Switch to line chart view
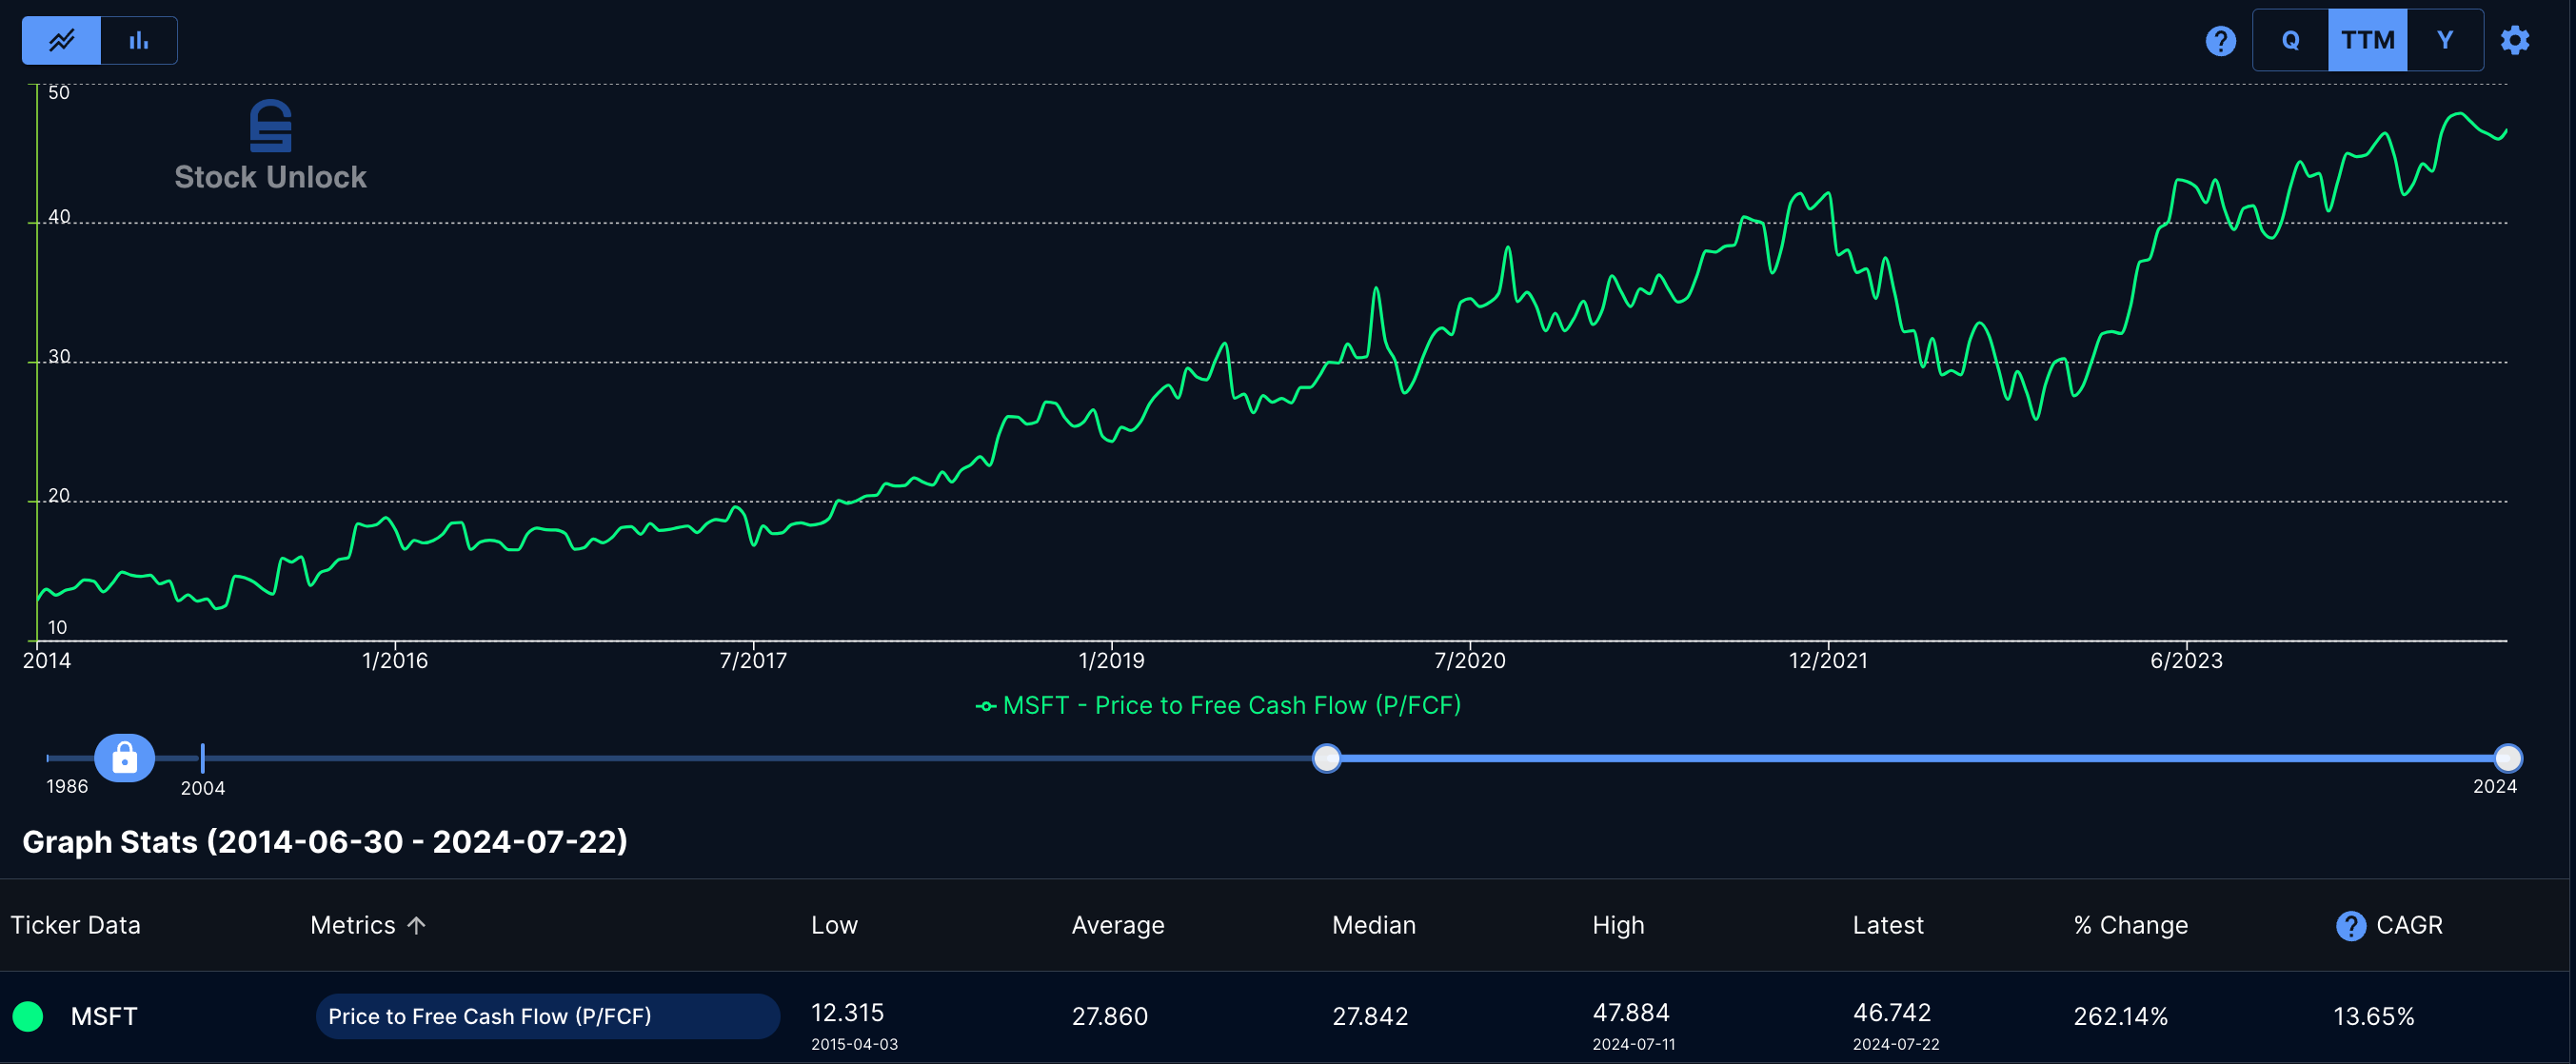Image resolution: width=2576 pixels, height=1064 pixels. click(x=62, y=40)
